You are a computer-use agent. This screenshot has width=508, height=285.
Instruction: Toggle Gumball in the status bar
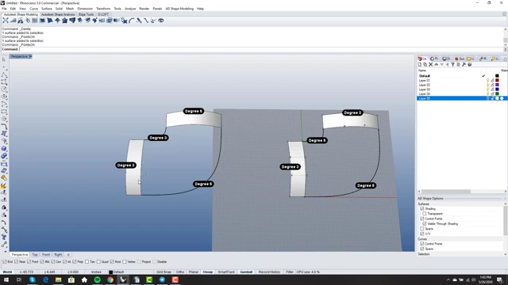246,272
